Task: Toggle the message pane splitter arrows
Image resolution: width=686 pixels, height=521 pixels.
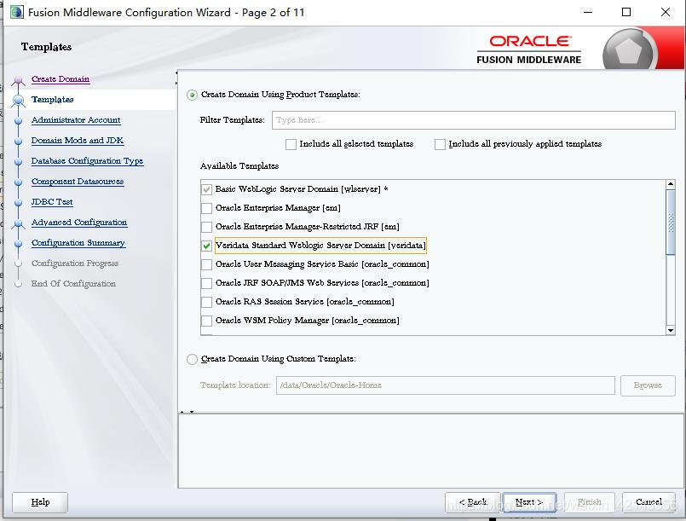Action: click(187, 412)
